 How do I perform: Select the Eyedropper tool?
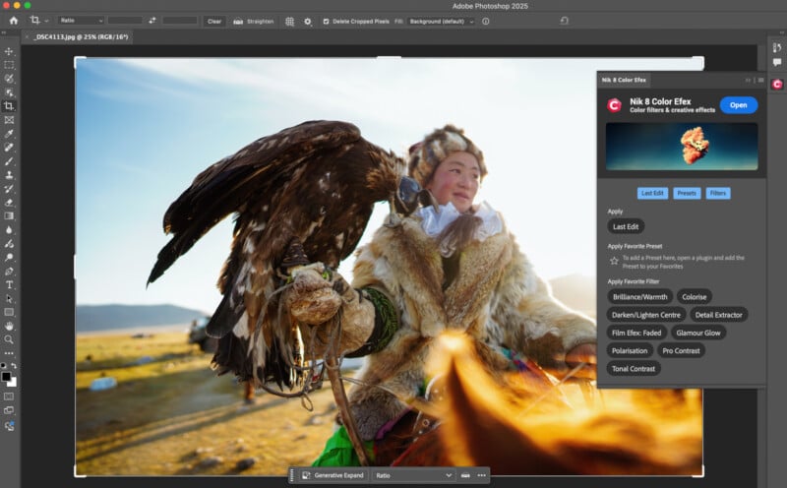click(x=9, y=133)
